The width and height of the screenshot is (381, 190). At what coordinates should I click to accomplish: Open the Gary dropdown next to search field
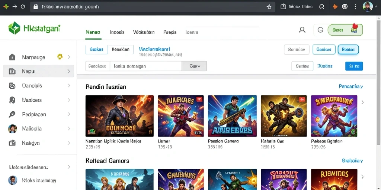tap(194, 66)
